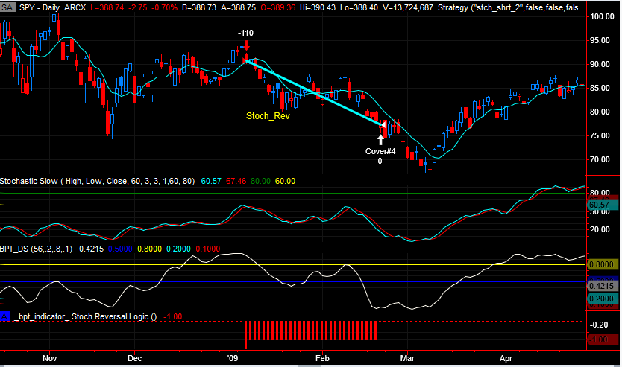The width and height of the screenshot is (622, 367).
Task: Click the Mar label on time axis
Action: tap(407, 357)
